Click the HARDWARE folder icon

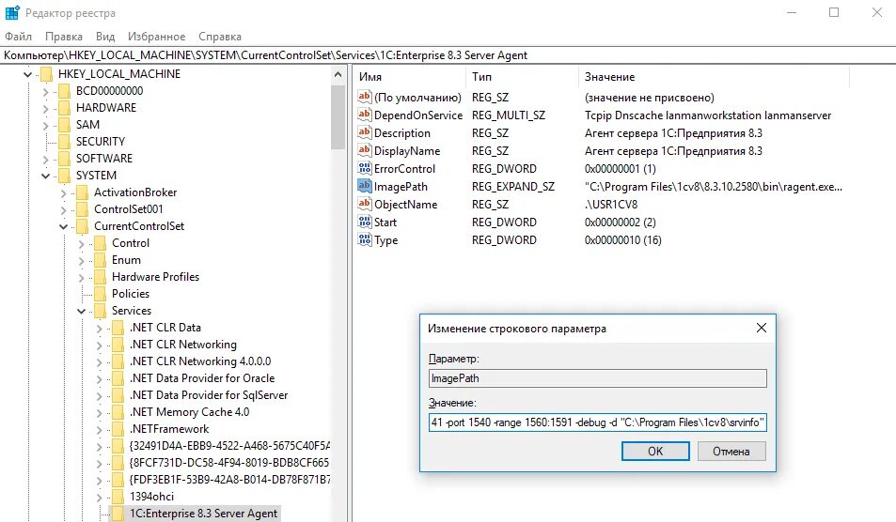[65, 108]
